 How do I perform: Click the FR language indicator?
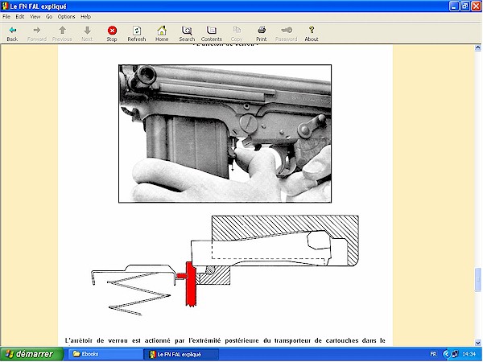click(433, 354)
